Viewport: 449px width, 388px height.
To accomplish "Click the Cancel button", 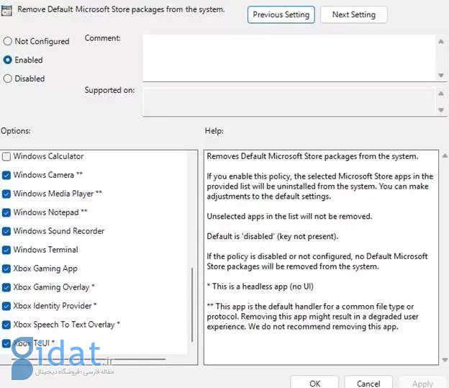I will 368,383.
